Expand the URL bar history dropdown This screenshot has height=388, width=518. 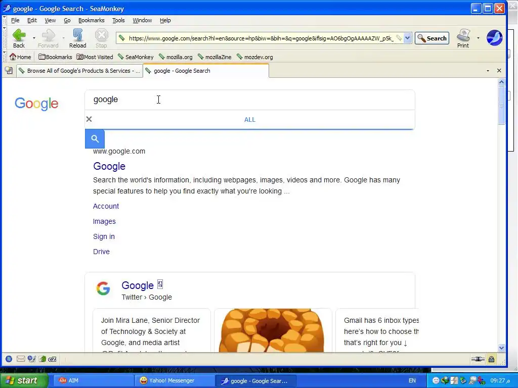[x=408, y=38]
